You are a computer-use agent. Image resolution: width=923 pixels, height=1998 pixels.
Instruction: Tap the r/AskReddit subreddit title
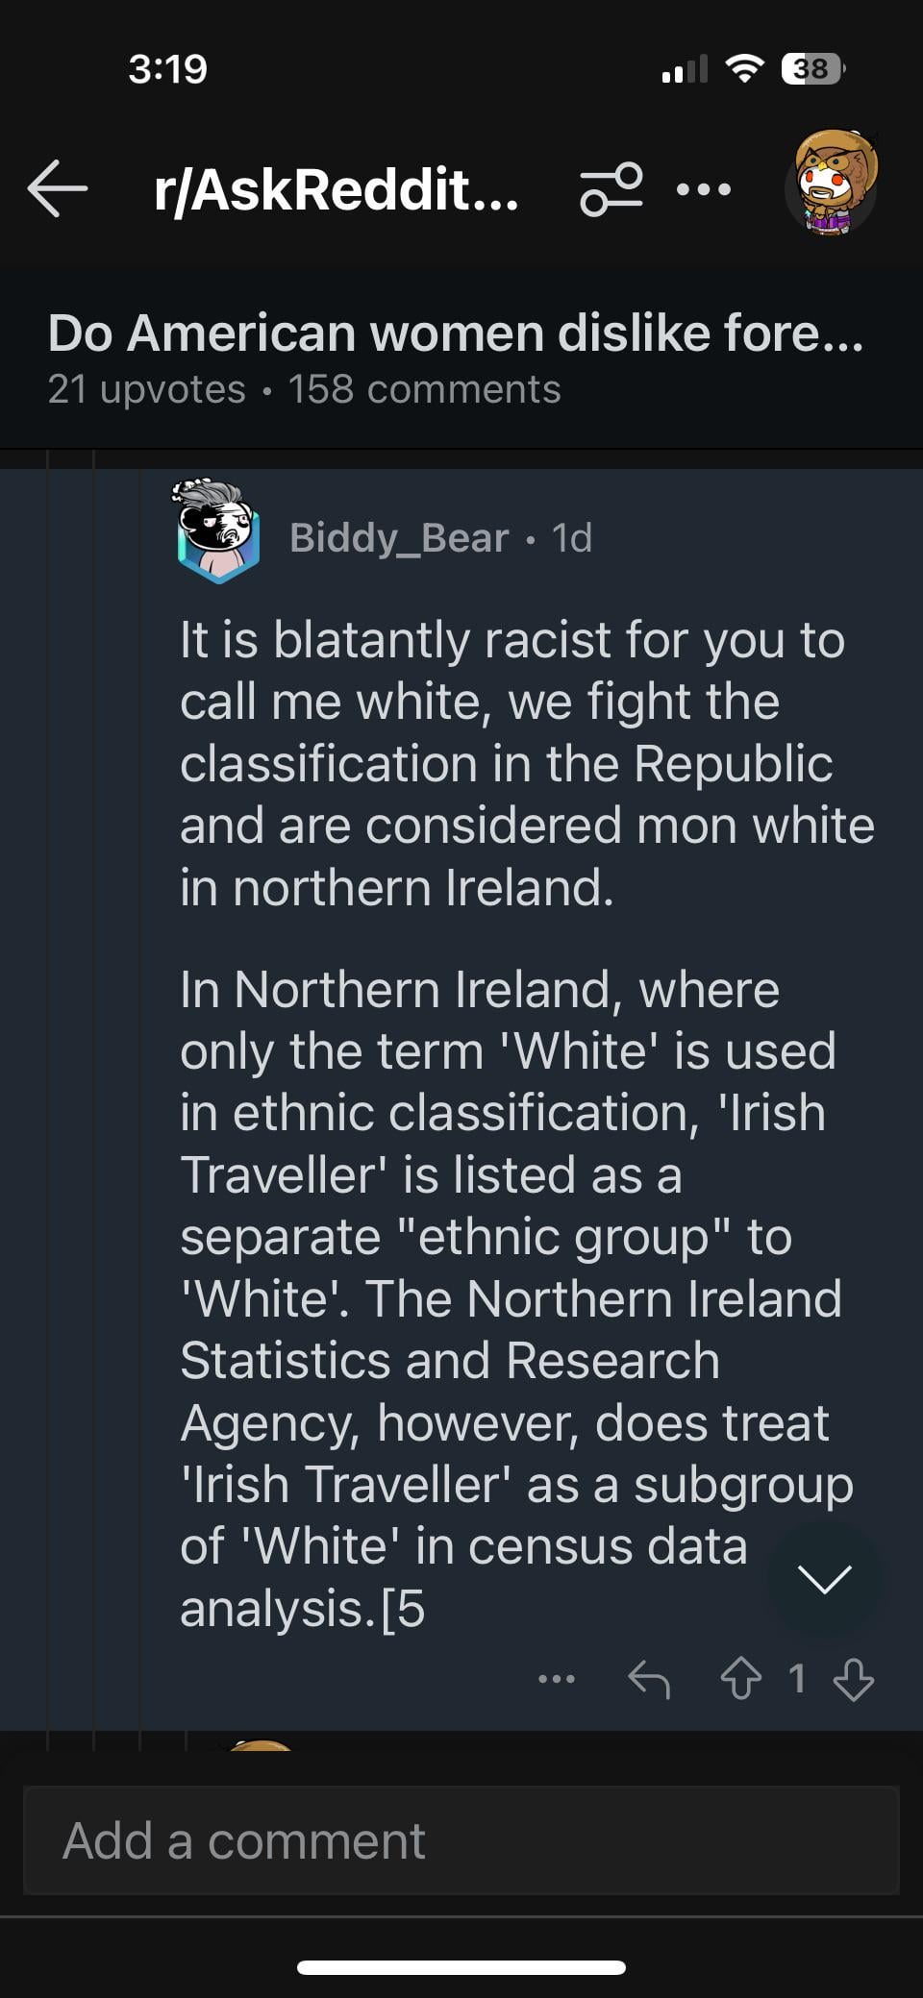(337, 189)
